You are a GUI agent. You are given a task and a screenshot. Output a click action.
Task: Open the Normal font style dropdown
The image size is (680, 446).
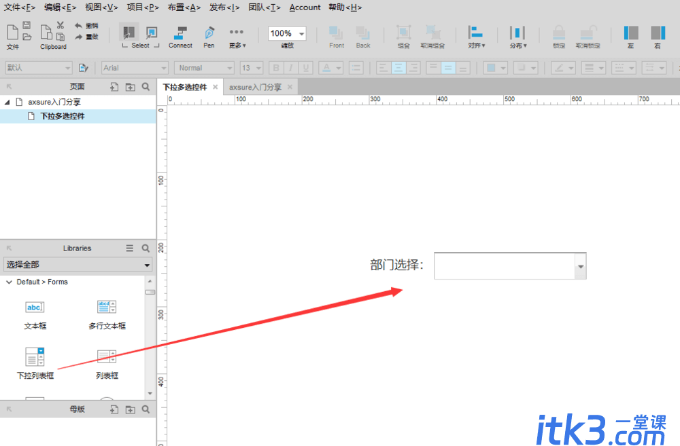click(x=204, y=68)
